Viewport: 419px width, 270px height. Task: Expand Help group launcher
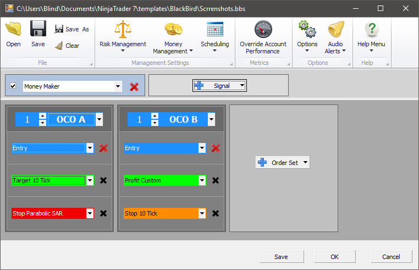tap(388, 64)
